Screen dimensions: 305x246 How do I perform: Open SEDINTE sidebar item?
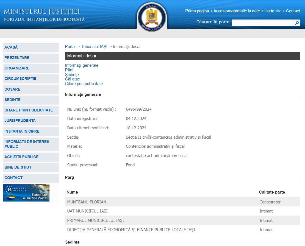(31, 100)
